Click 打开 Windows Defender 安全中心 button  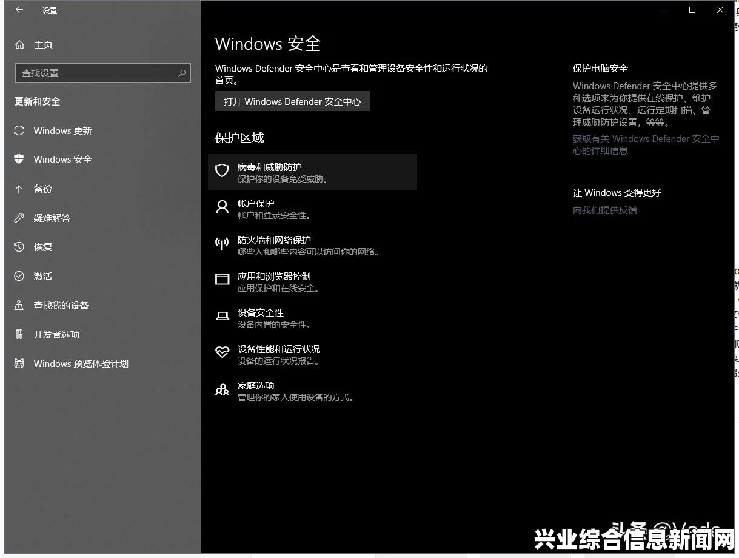pyautogui.click(x=292, y=101)
